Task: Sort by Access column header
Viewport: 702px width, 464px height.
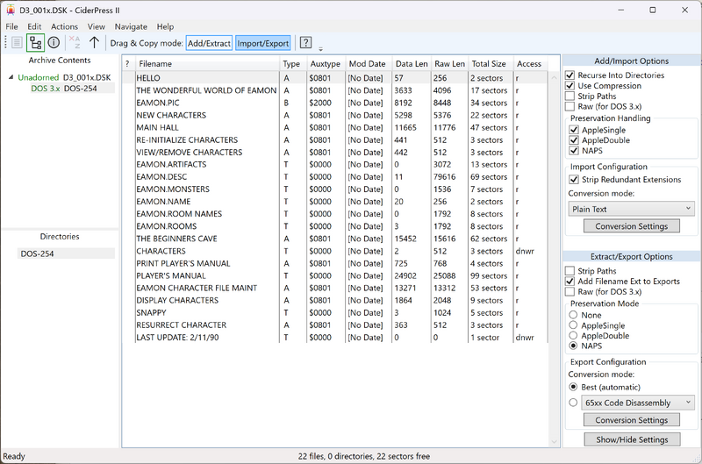Action: click(x=529, y=63)
